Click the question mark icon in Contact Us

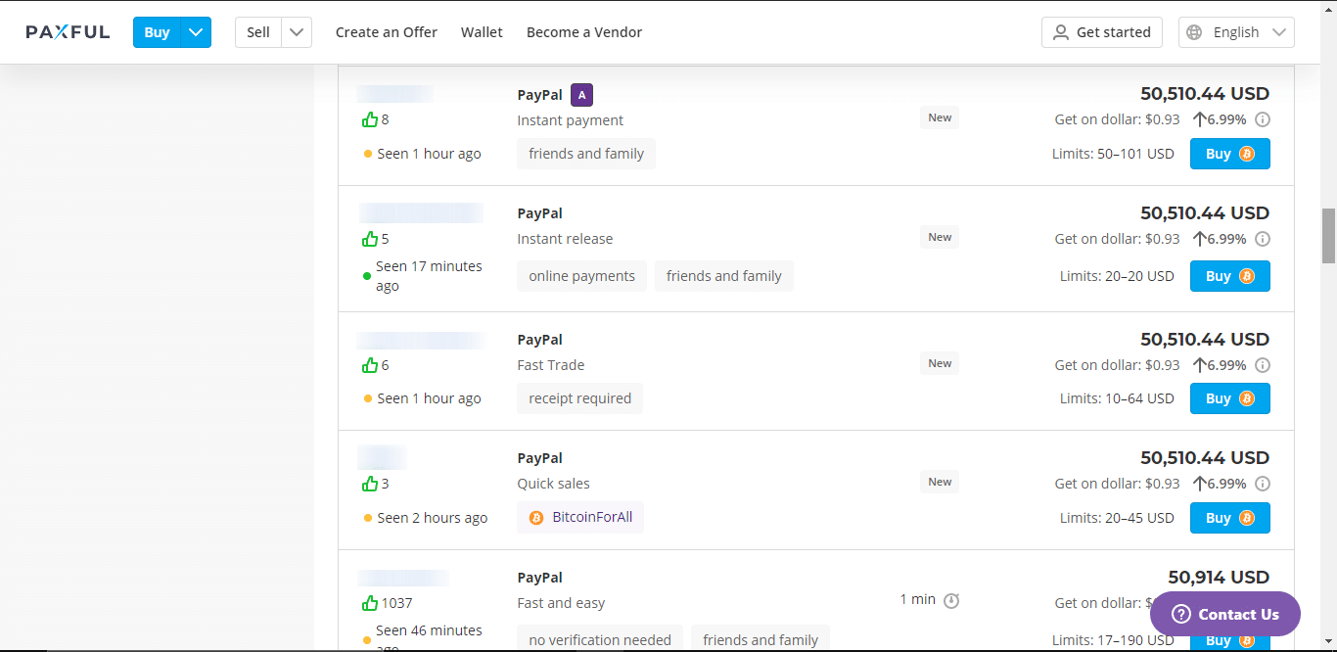pyautogui.click(x=1181, y=615)
